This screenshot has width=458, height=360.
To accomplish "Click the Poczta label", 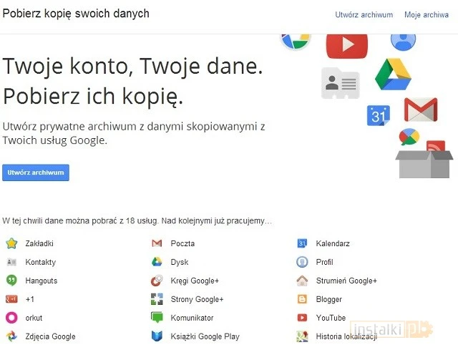I will (182, 243).
